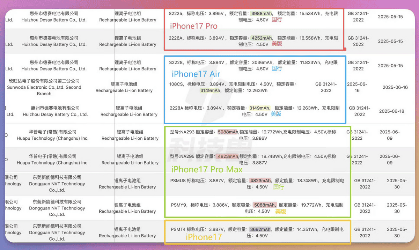Click the model text "型号:NA293"

point(182,132)
